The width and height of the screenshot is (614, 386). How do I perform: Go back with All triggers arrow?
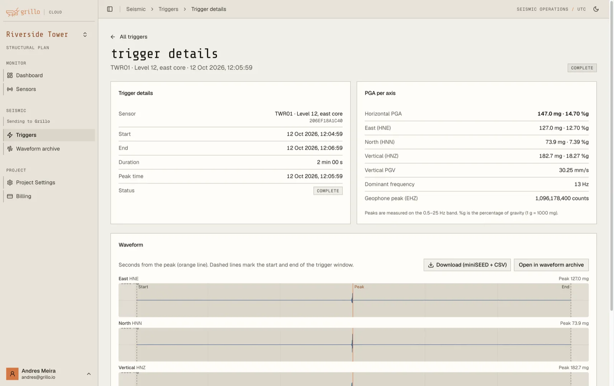point(113,37)
